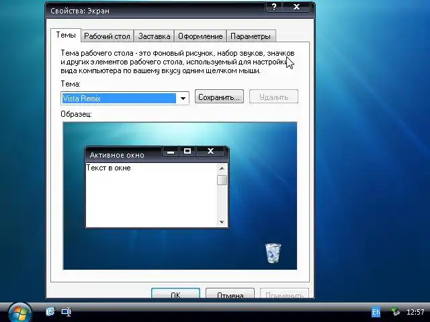Click the sample scrollbar thumb
This screenshot has height=322, width=430.
coord(222,180)
